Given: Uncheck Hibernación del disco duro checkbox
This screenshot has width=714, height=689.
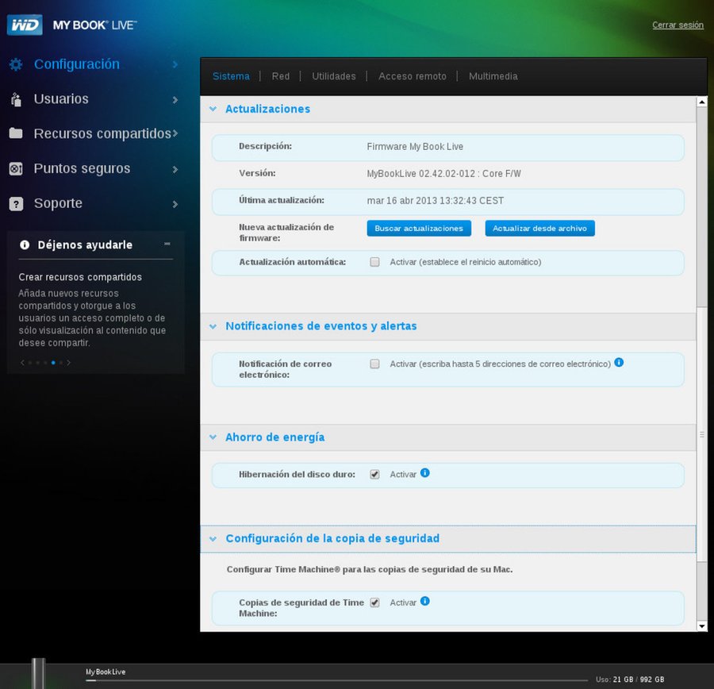Looking at the screenshot, I should point(374,475).
